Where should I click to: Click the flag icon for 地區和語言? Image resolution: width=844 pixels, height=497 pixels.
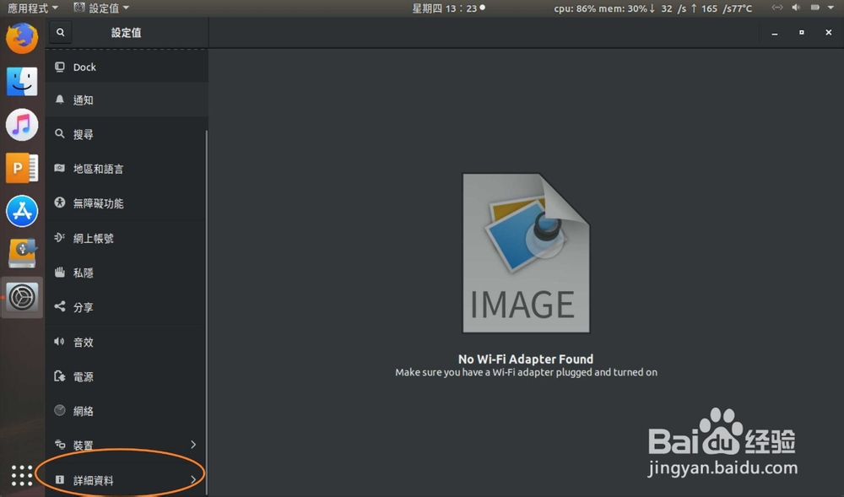tap(60, 169)
